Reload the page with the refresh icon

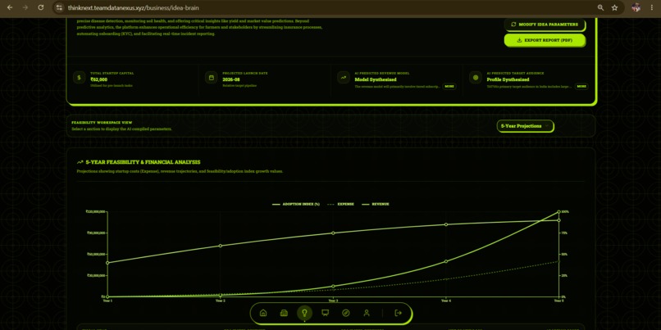[x=40, y=7]
